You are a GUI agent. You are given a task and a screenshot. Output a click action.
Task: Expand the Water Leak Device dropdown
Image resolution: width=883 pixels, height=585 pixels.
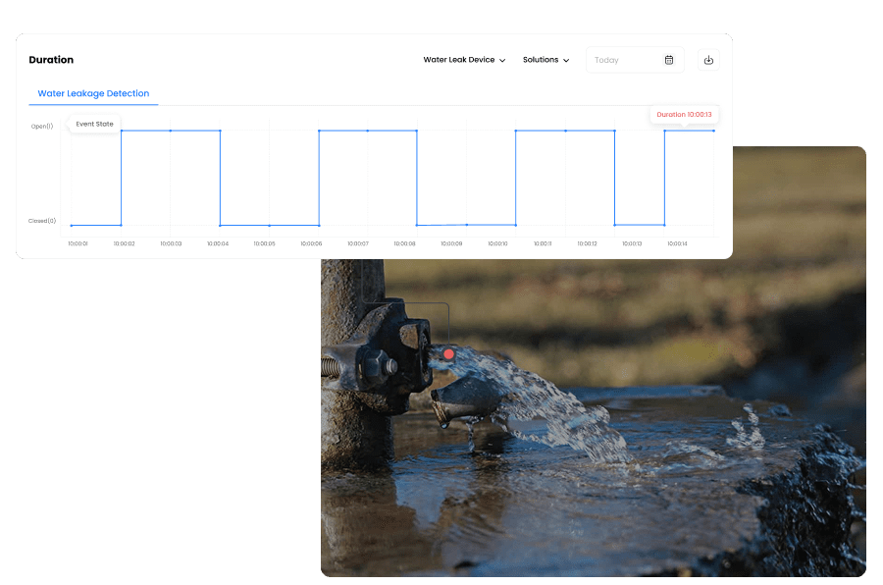pos(464,60)
